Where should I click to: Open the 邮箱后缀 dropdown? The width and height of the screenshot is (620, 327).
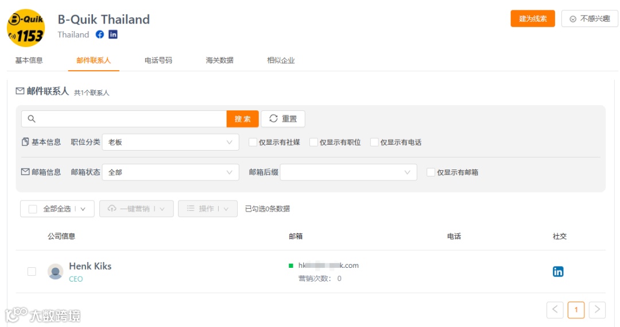point(348,172)
